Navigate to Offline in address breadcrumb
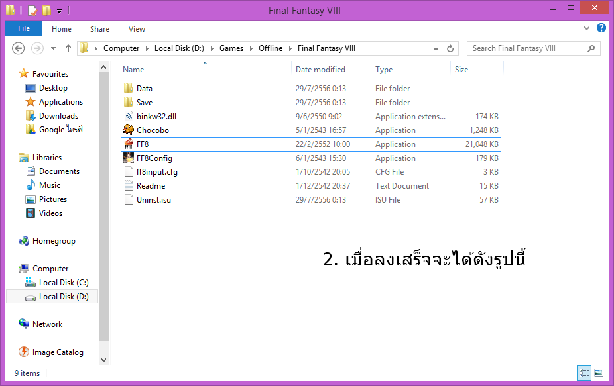 (x=270, y=48)
